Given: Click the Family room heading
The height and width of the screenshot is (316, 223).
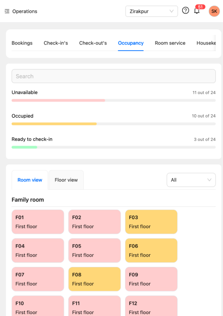Looking at the screenshot, I should [27, 200].
